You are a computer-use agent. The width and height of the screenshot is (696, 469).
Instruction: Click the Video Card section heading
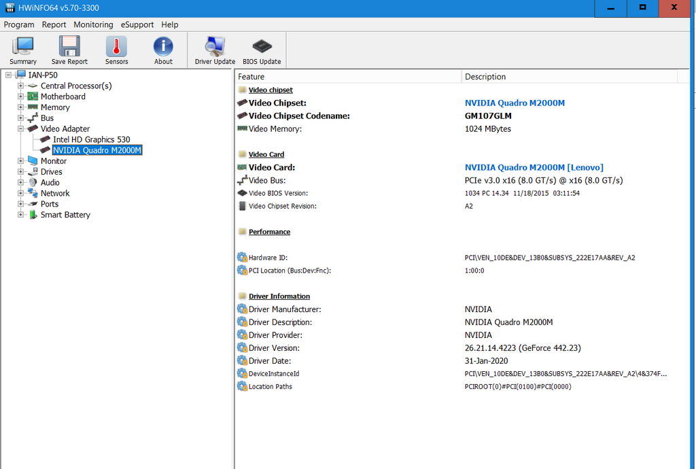[x=266, y=154]
